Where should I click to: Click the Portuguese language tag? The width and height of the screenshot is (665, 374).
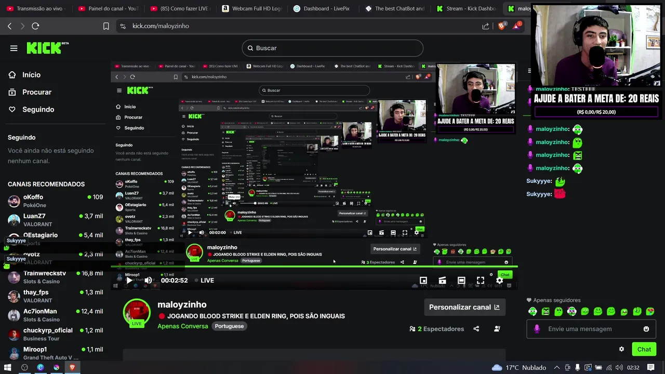coord(229,326)
